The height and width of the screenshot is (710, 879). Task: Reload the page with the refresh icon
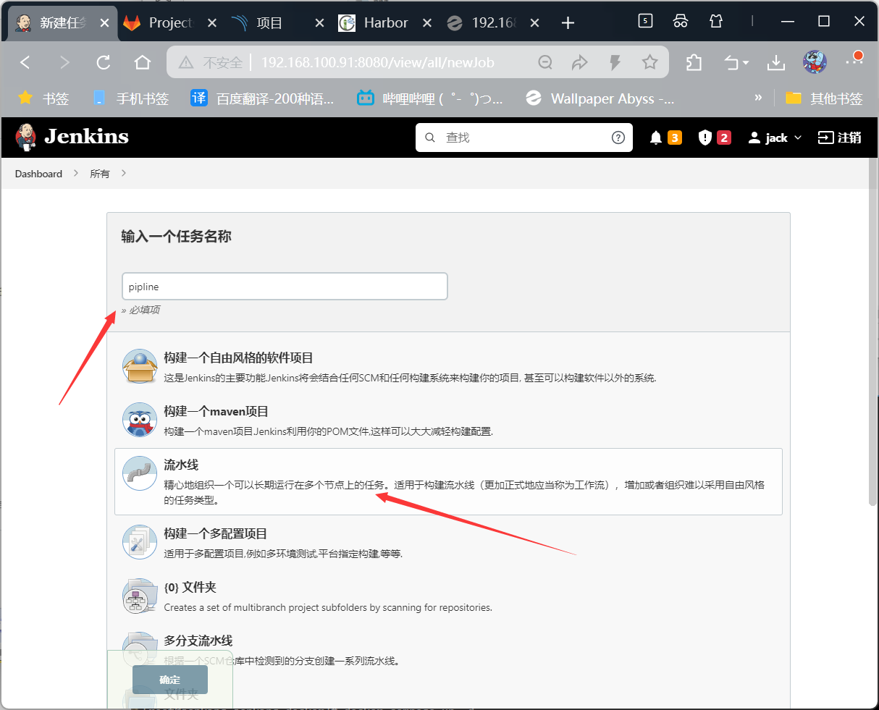coord(104,62)
